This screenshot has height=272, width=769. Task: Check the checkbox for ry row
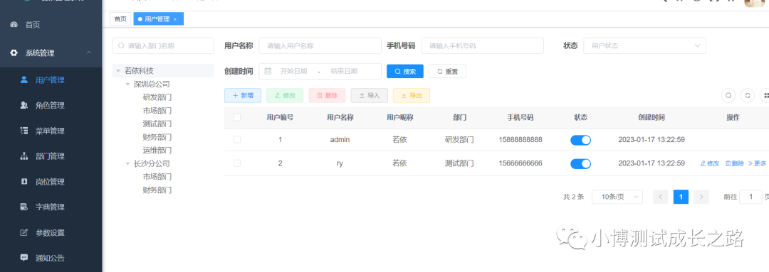(237, 163)
